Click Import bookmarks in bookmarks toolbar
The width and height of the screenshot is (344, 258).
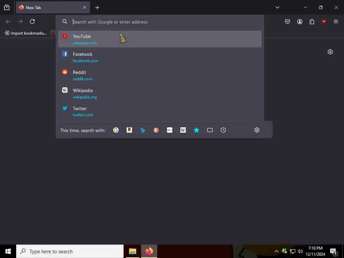click(26, 33)
